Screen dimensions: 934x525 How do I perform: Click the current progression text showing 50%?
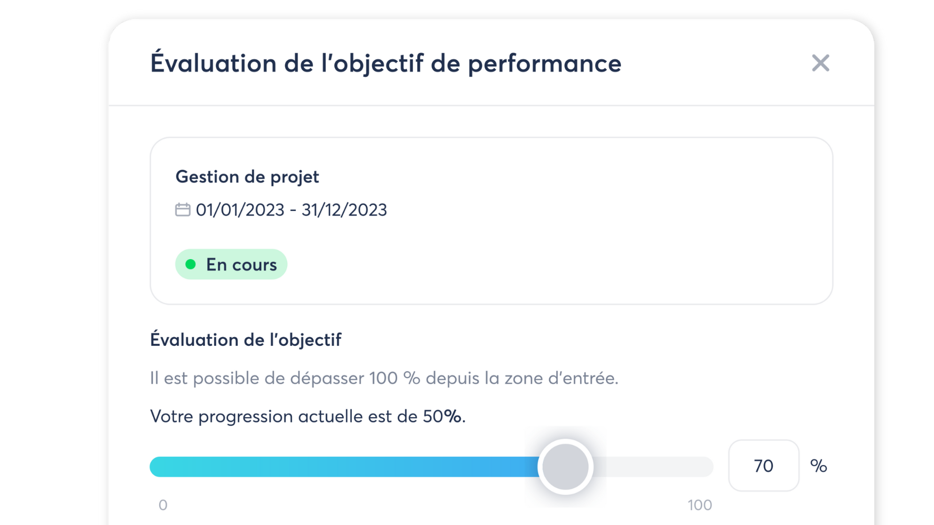[x=308, y=416]
